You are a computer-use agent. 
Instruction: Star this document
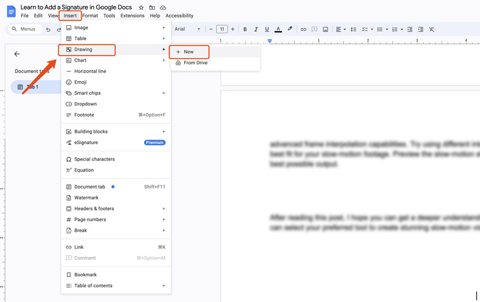pos(141,7)
